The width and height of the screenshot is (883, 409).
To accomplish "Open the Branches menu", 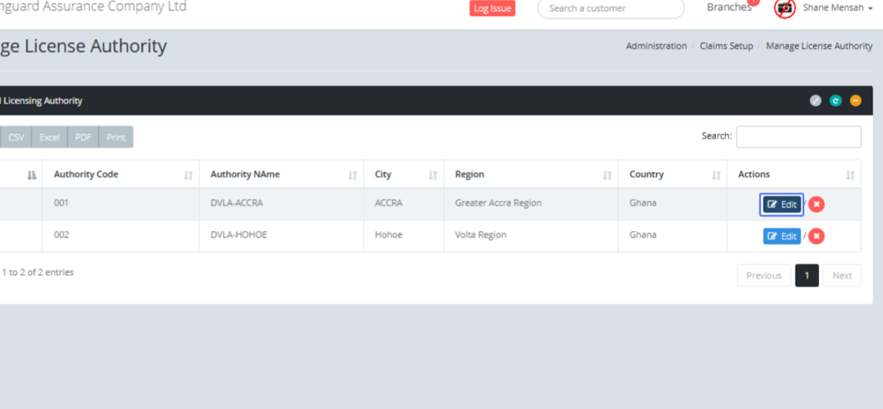I will point(728,7).
